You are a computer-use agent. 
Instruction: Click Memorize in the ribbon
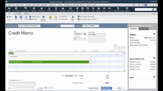pos(33,19)
